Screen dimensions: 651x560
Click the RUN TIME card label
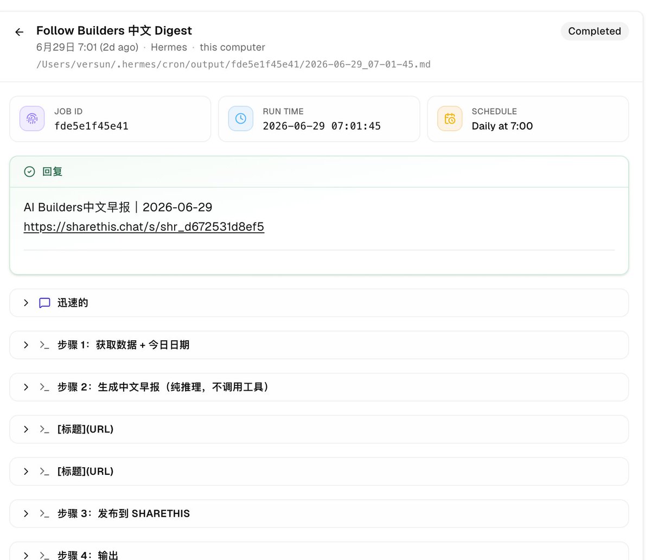pyautogui.click(x=283, y=111)
